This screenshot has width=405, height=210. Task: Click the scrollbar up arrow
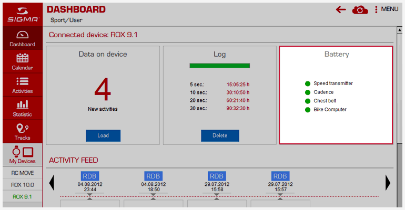(x=400, y=30)
